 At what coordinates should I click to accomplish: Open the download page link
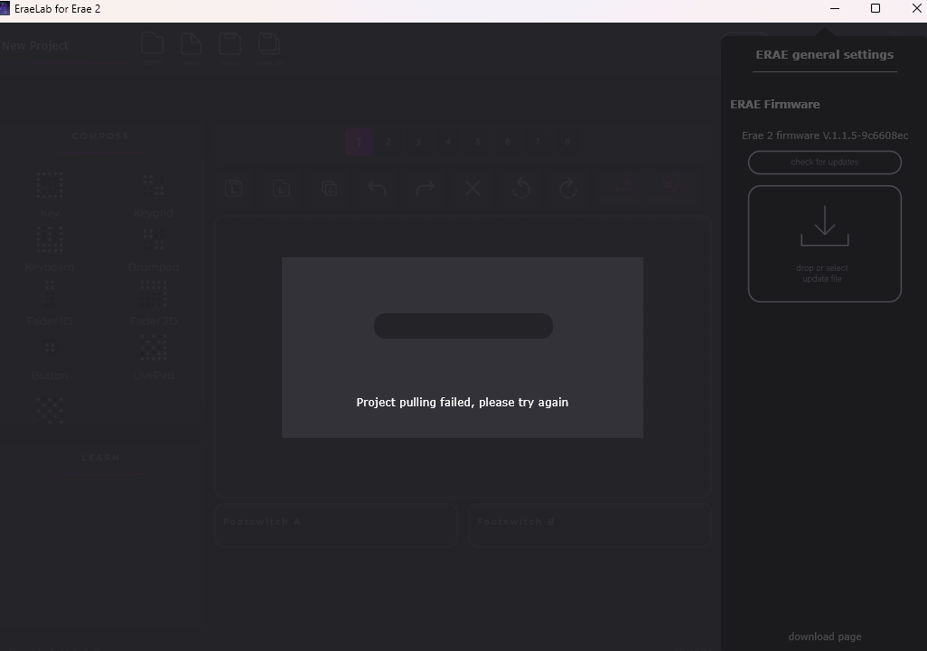click(825, 637)
